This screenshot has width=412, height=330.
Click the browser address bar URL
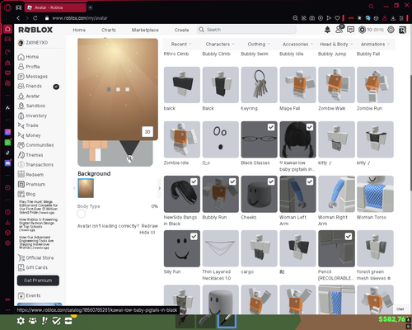coord(80,18)
